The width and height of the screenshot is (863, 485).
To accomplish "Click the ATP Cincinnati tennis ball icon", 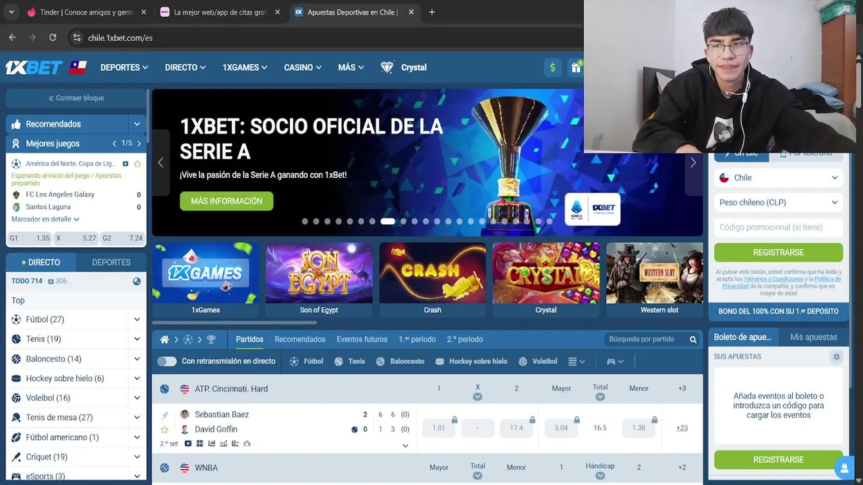I will pos(165,389).
